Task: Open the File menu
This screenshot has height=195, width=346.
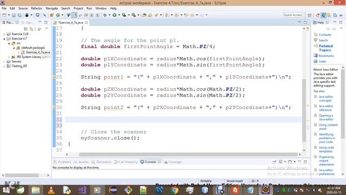Action: tap(4, 9)
